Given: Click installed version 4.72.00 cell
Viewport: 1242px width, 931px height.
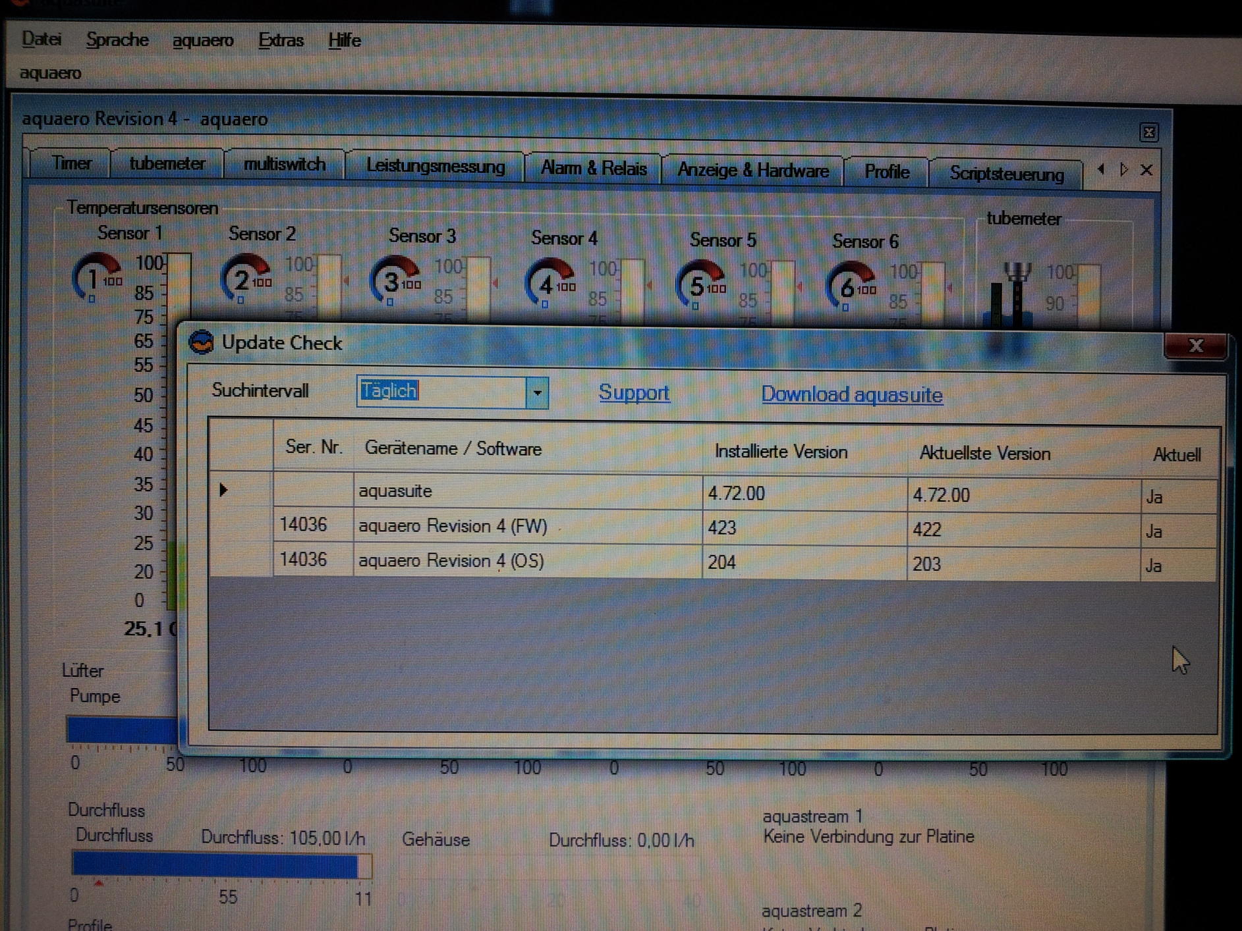Looking at the screenshot, I should [x=804, y=494].
